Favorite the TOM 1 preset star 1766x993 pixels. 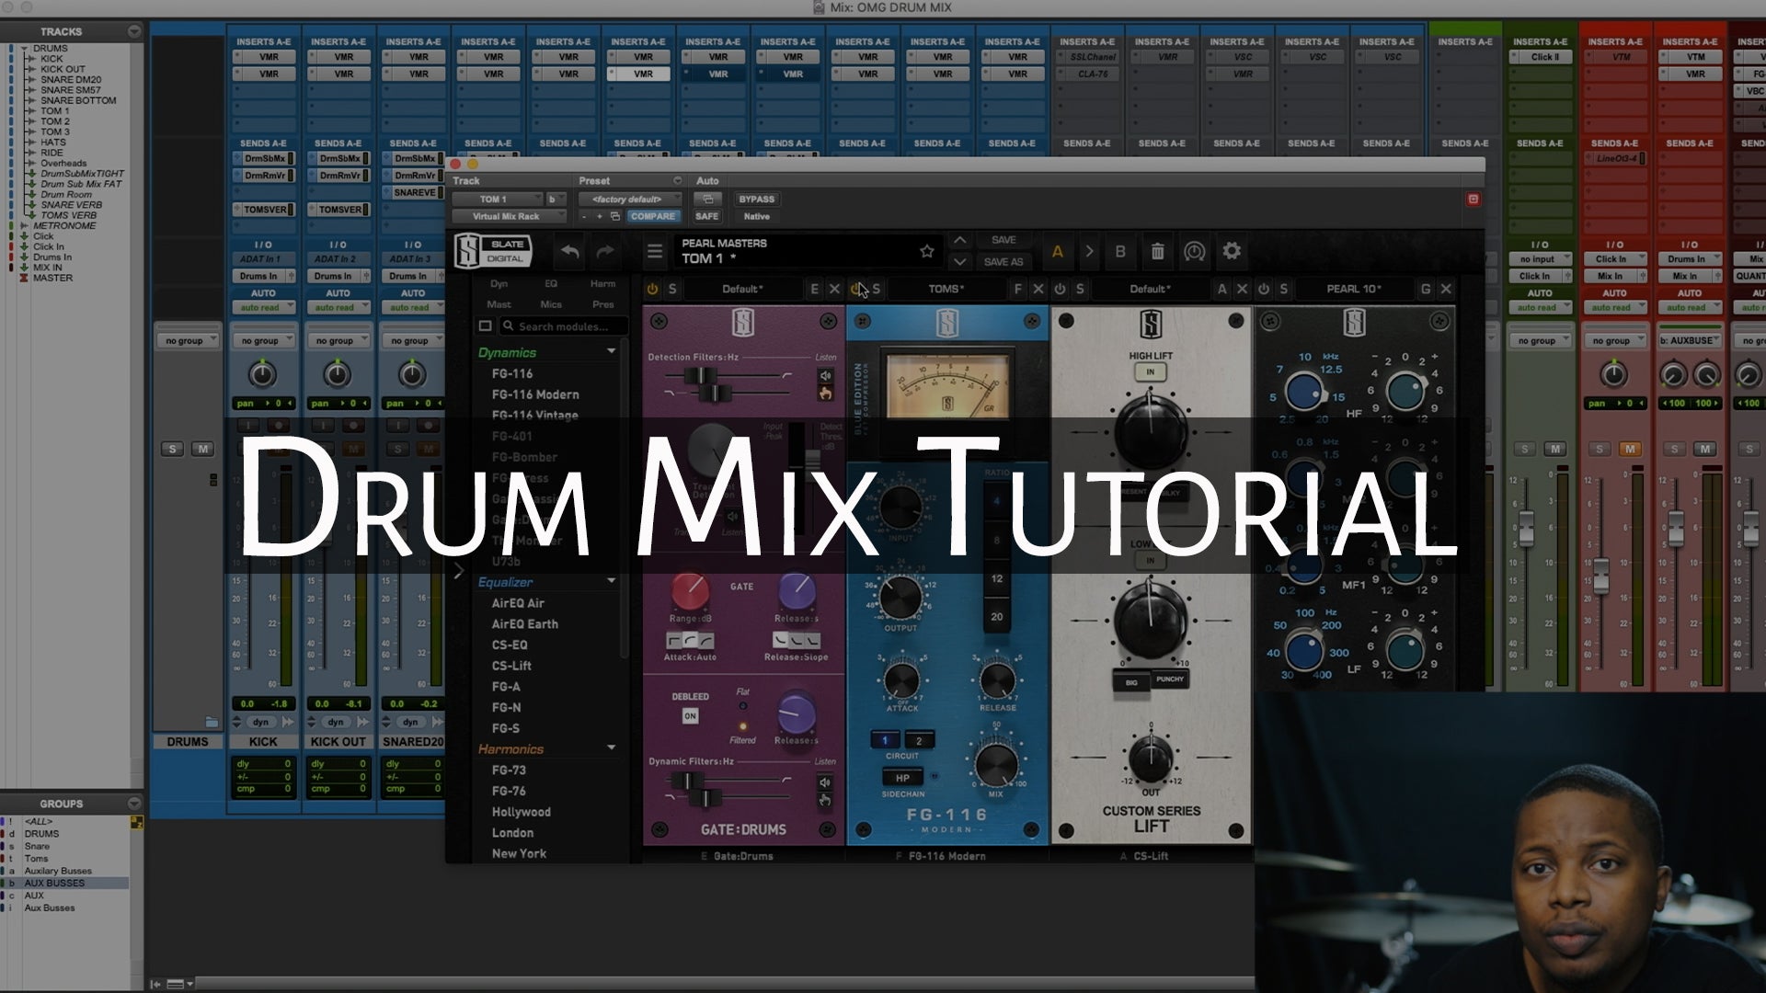coord(926,251)
